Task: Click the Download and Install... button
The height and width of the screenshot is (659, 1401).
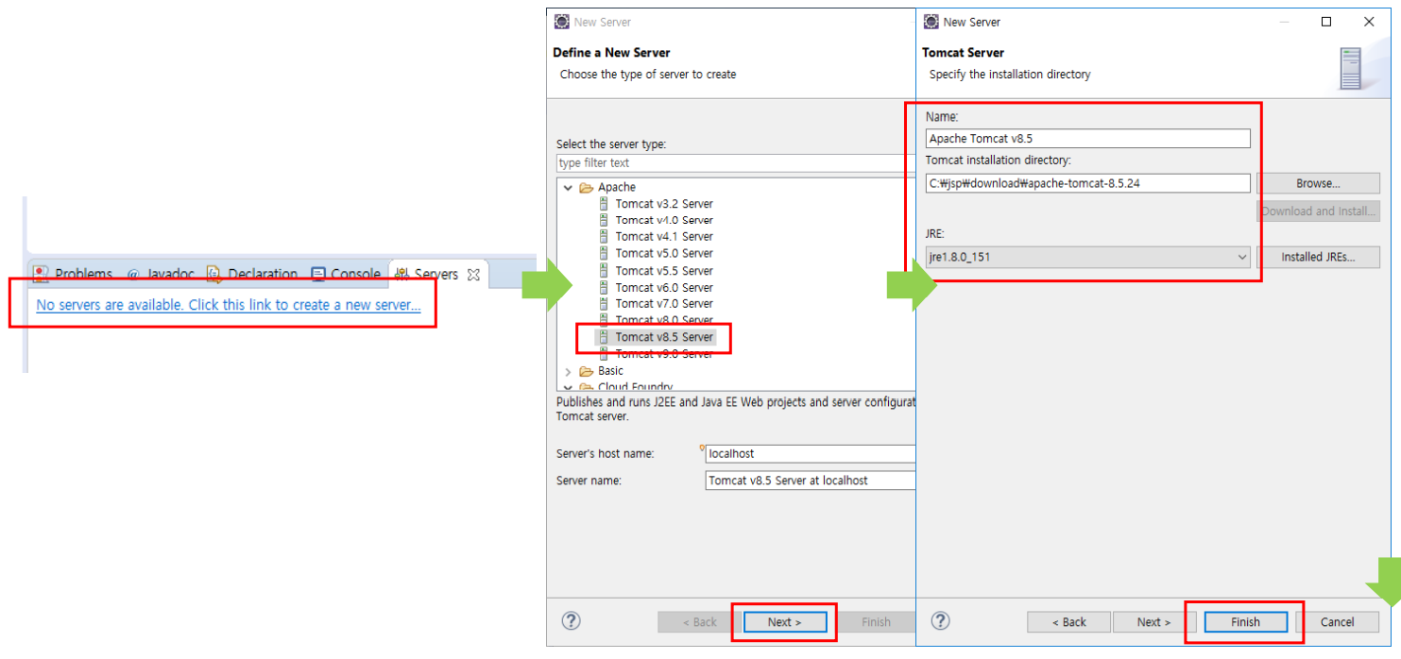Action: pyautogui.click(x=1318, y=211)
